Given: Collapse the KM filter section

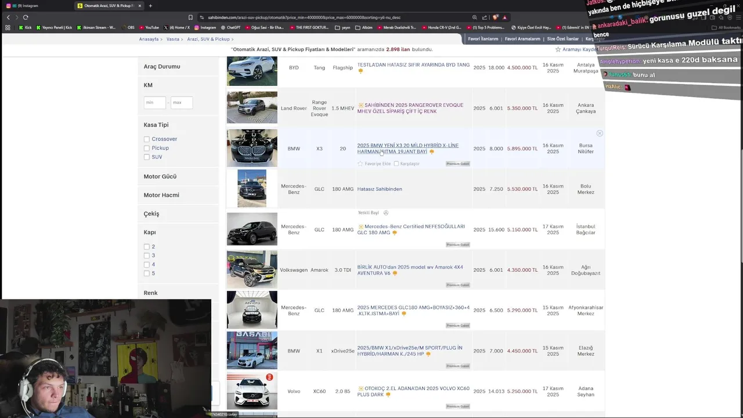Looking at the screenshot, I should (148, 85).
